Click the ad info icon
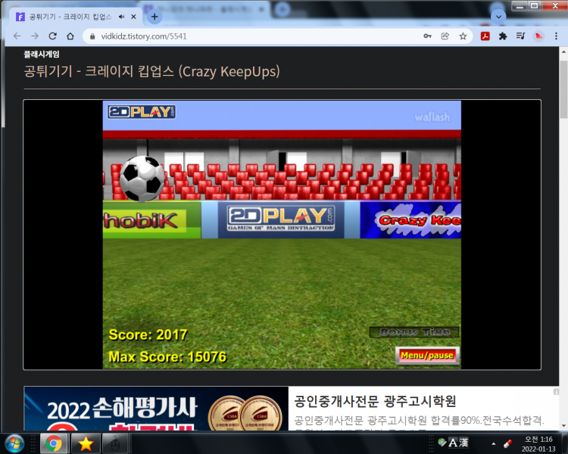 pos(556,391)
